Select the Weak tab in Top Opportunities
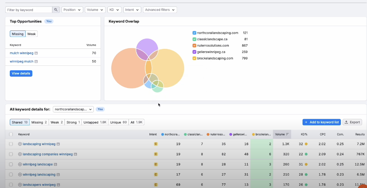Viewport: 367px width, 188px height. 31,34
